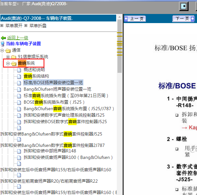
Task: Click page icon beside 标准/BOSE扬声器安装位置一览
Action: 19,83
